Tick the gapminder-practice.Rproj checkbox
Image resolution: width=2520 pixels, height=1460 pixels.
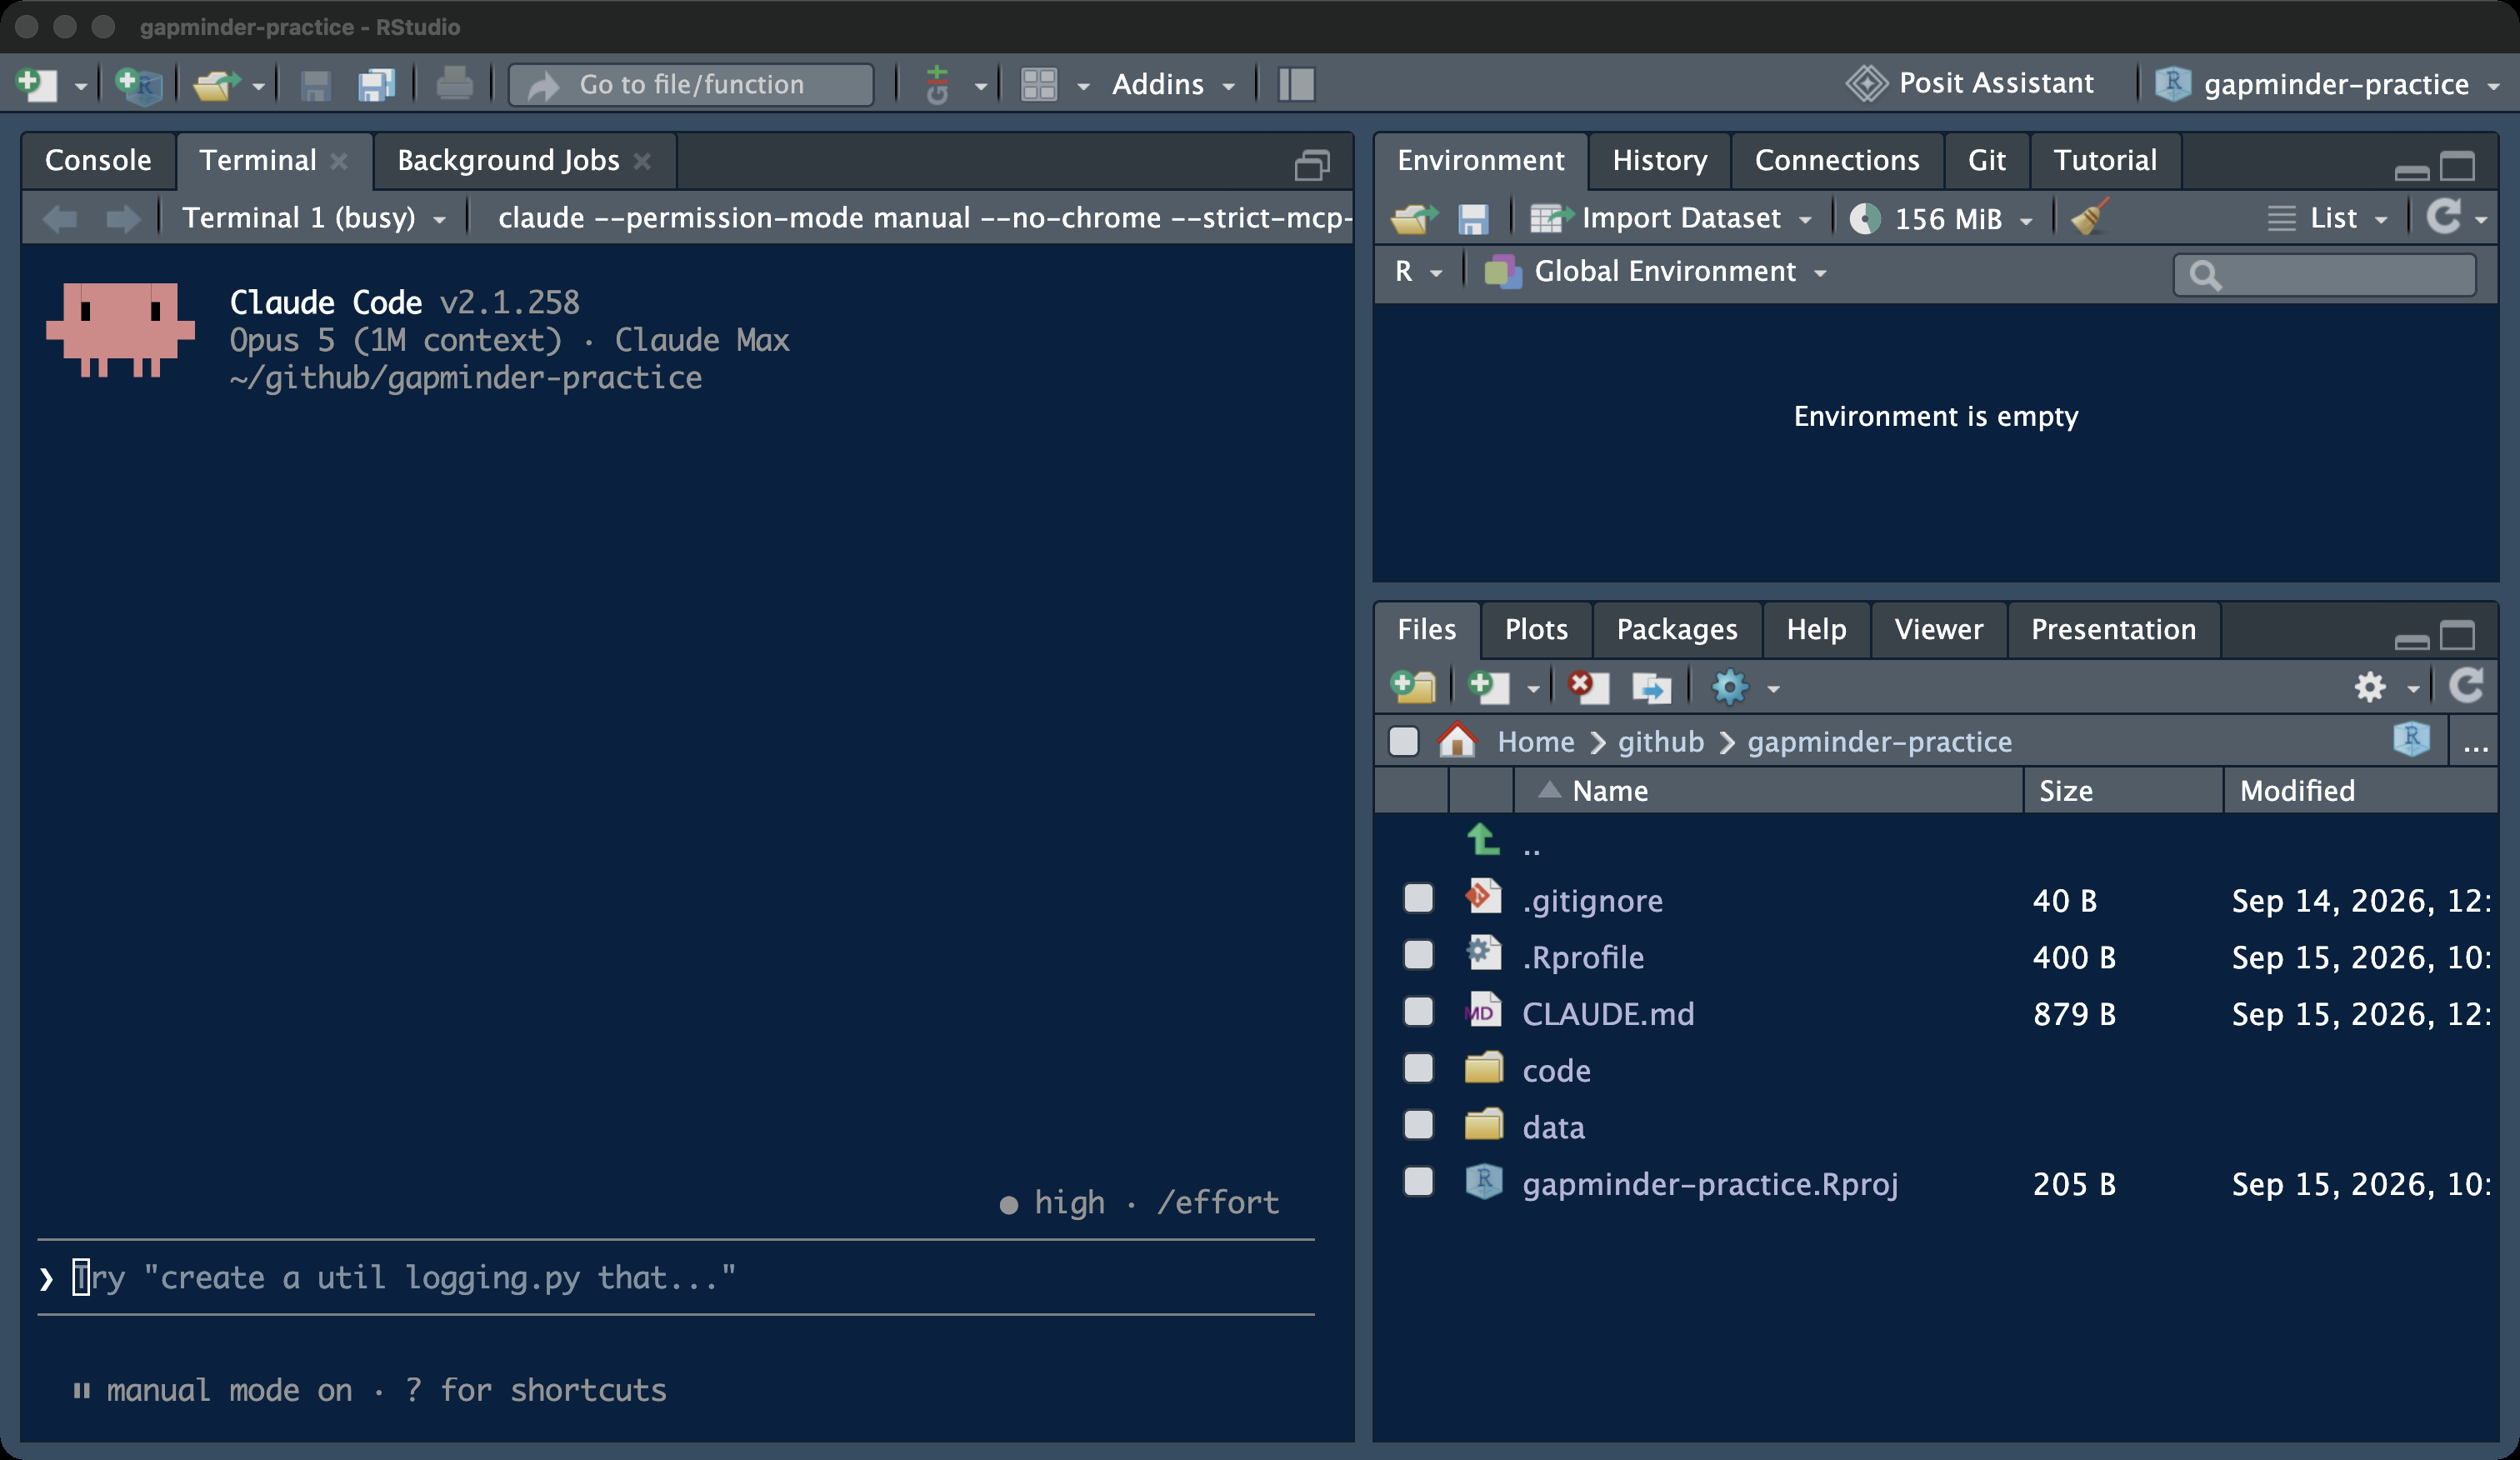point(1418,1182)
